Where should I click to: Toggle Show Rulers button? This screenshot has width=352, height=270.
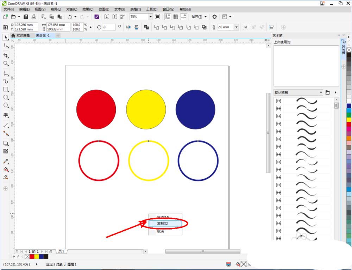[168, 17]
